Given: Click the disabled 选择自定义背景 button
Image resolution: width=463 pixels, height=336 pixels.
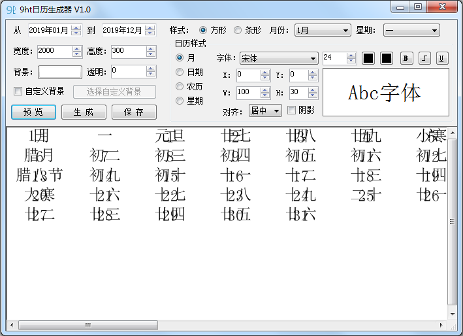Looking at the screenshot, I should [114, 92].
